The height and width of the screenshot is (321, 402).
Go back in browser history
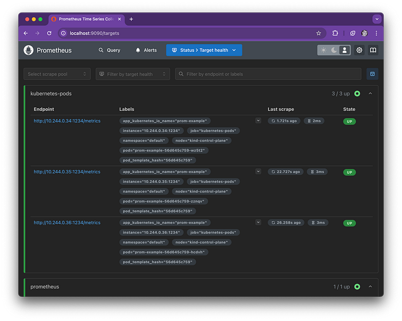(26, 33)
